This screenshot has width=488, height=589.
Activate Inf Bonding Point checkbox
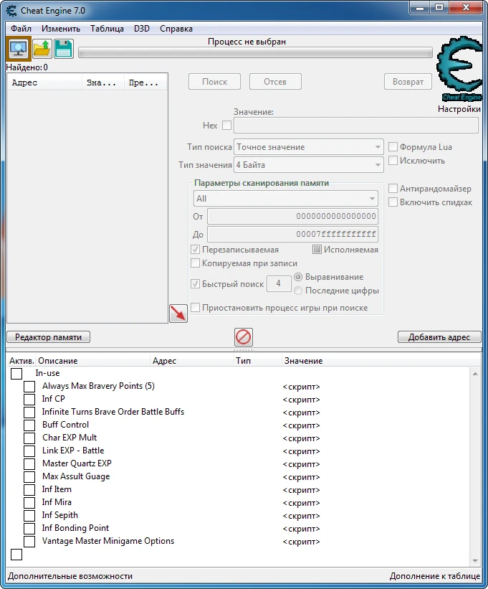coord(29,528)
